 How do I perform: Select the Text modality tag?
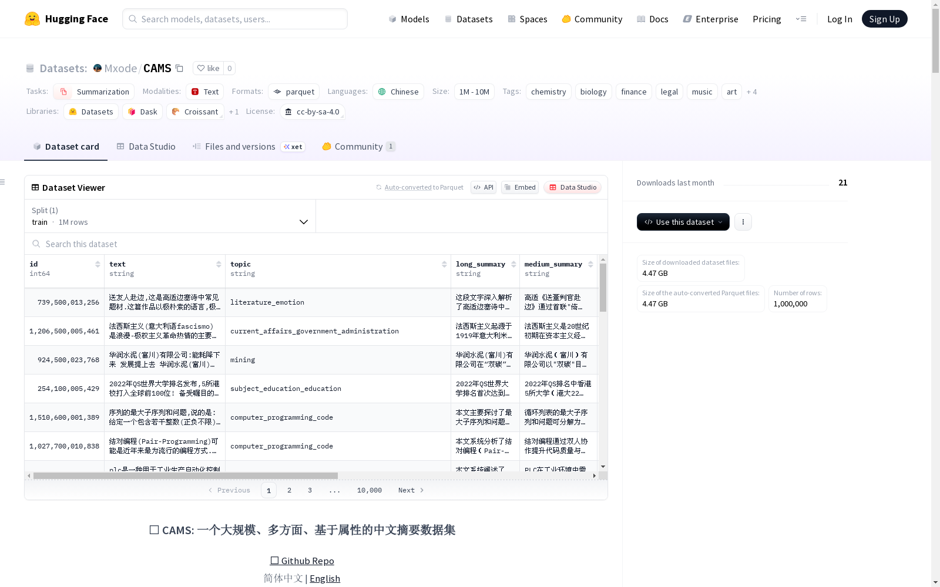coord(204,92)
